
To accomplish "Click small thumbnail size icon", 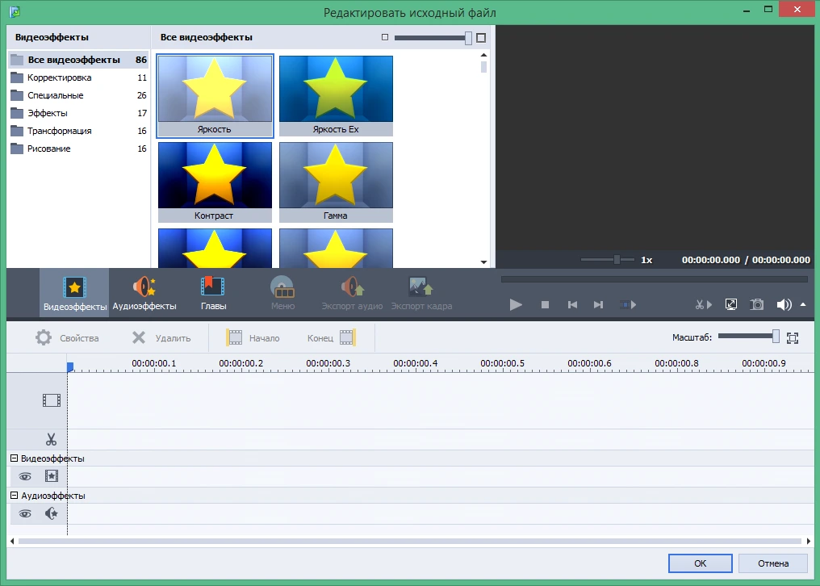I will (x=385, y=37).
